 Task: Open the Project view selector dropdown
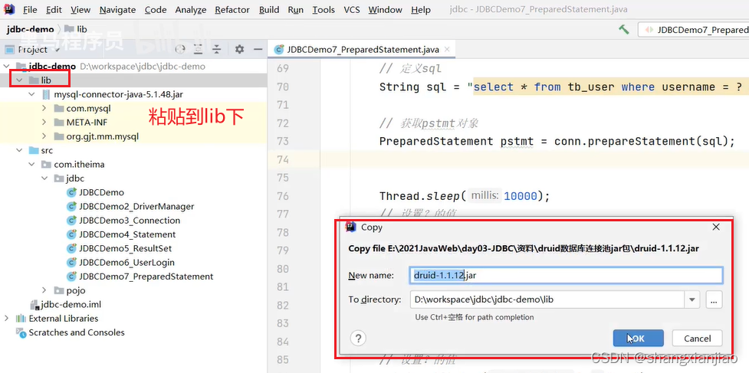click(x=57, y=49)
